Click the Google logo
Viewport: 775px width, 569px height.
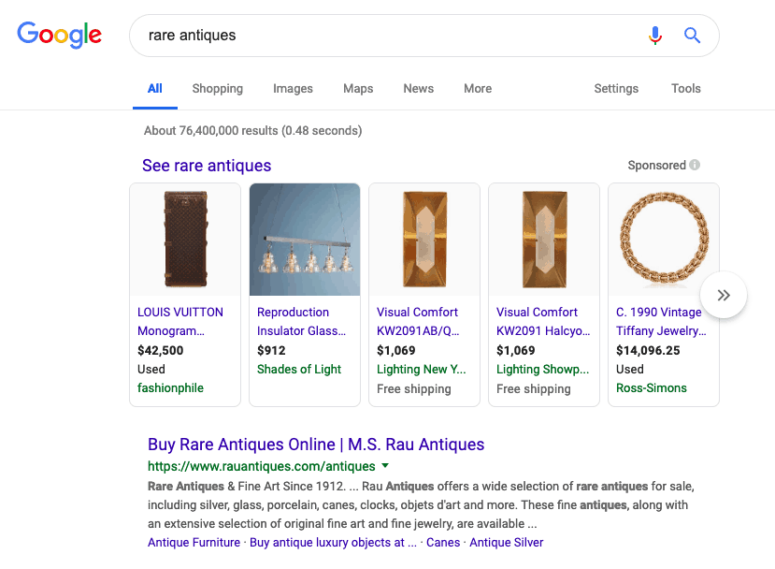coord(59,35)
